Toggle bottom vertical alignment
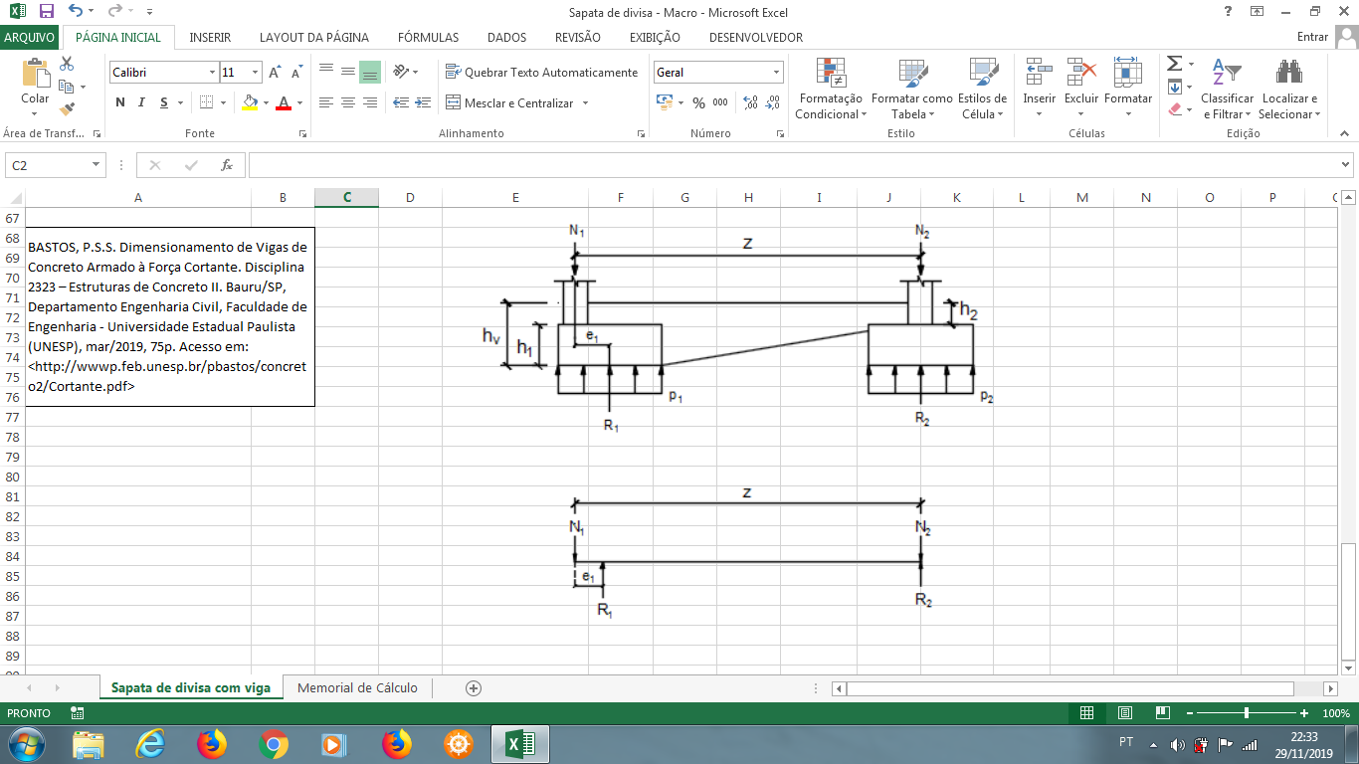 click(369, 72)
